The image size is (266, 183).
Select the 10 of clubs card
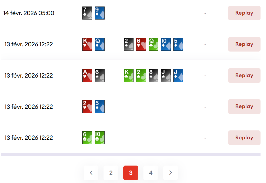coord(100,138)
